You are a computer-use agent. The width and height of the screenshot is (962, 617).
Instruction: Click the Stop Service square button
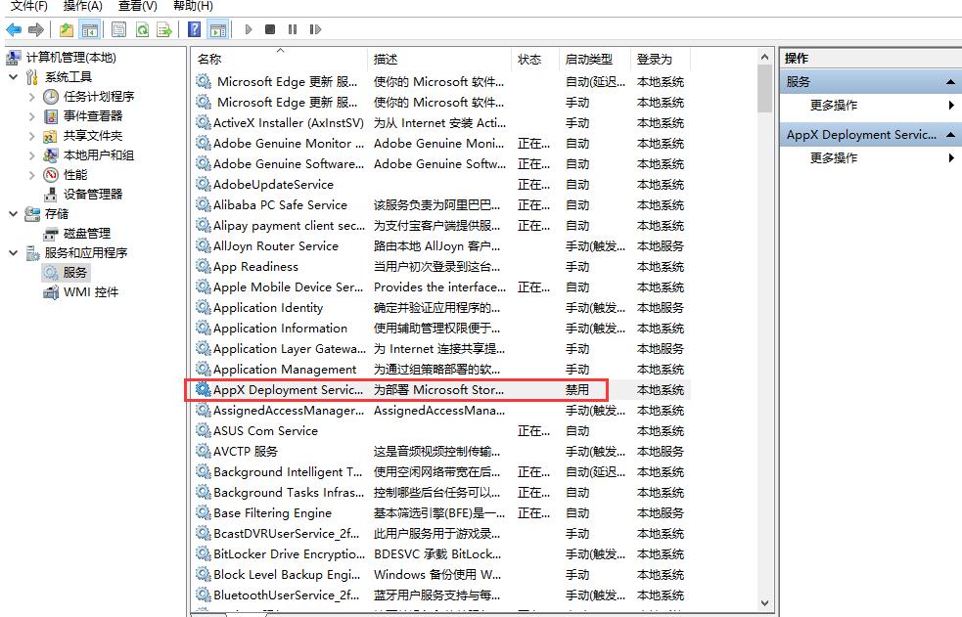click(x=270, y=29)
